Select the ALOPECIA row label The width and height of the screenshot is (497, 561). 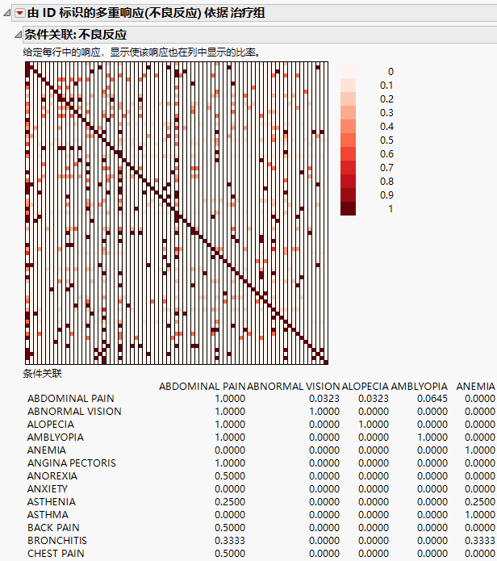coord(51,425)
